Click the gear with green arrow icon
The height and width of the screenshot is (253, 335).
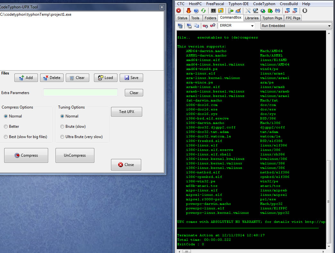pyautogui.click(x=263, y=11)
